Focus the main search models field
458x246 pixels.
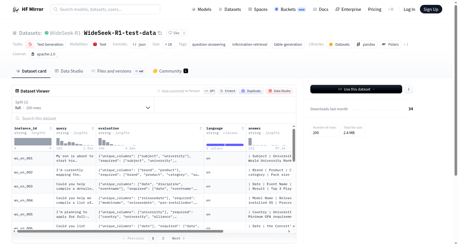click(x=105, y=9)
